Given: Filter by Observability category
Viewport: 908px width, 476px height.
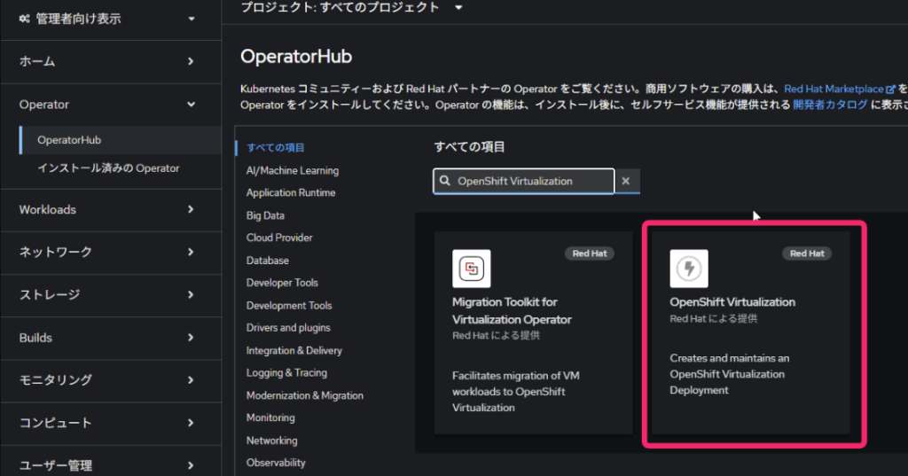Looking at the screenshot, I should 276,463.
